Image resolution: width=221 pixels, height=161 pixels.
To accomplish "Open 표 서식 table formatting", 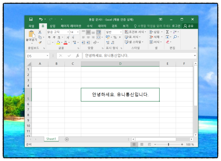I will pos(133,37).
